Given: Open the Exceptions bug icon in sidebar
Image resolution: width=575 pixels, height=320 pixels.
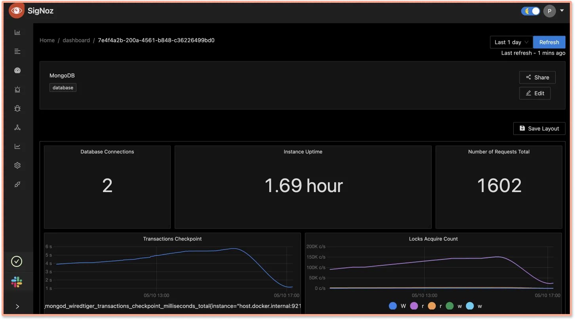Looking at the screenshot, I should point(17,109).
